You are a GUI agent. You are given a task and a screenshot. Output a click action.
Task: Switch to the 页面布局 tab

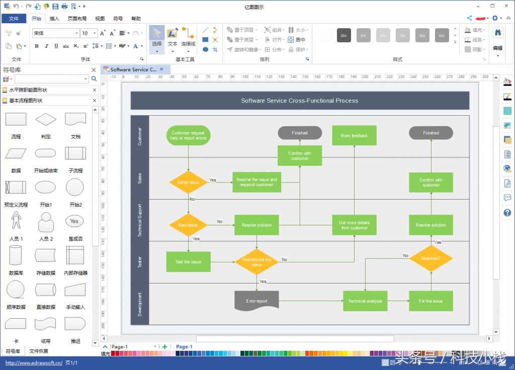click(77, 19)
